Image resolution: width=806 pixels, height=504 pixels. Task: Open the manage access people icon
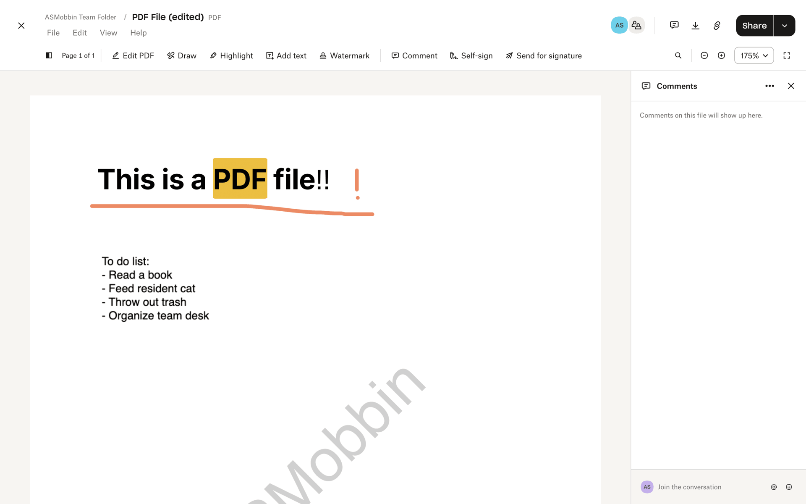(637, 25)
